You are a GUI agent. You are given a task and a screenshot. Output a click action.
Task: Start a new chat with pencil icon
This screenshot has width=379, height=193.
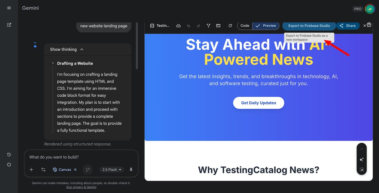[x=9, y=25]
